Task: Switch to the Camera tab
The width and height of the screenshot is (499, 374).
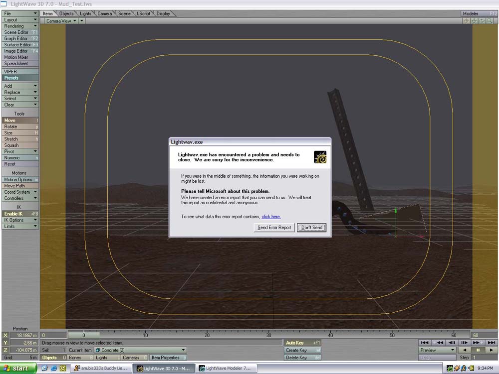Action: tap(104, 13)
